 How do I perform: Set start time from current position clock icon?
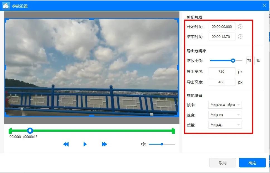[240, 26]
